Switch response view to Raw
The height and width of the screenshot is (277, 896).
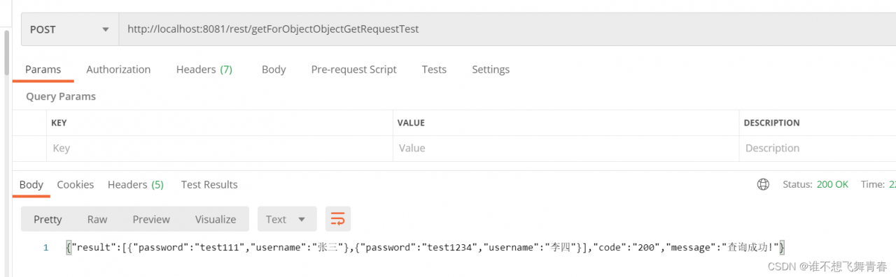[97, 219]
